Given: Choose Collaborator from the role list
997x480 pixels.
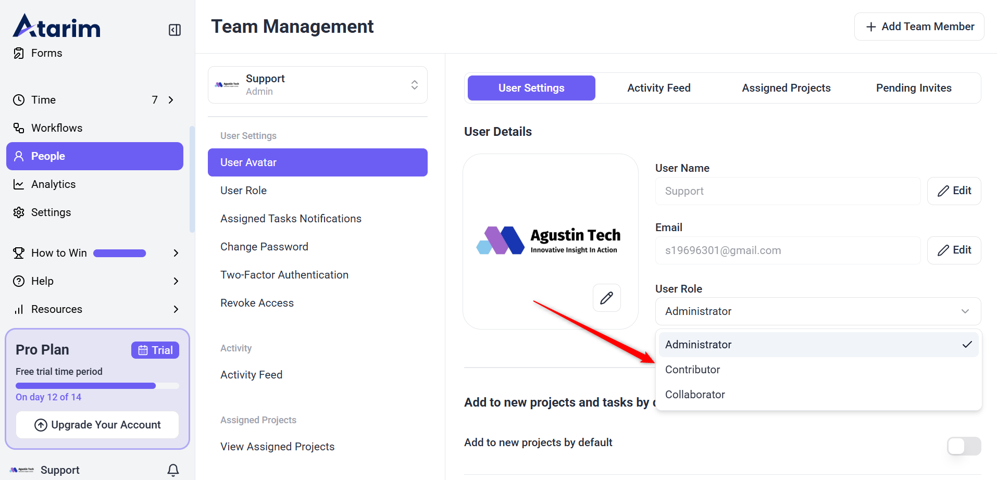Looking at the screenshot, I should pos(695,395).
